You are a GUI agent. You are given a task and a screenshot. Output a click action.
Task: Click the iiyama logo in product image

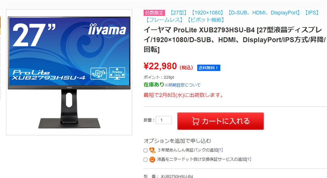pos(107,29)
